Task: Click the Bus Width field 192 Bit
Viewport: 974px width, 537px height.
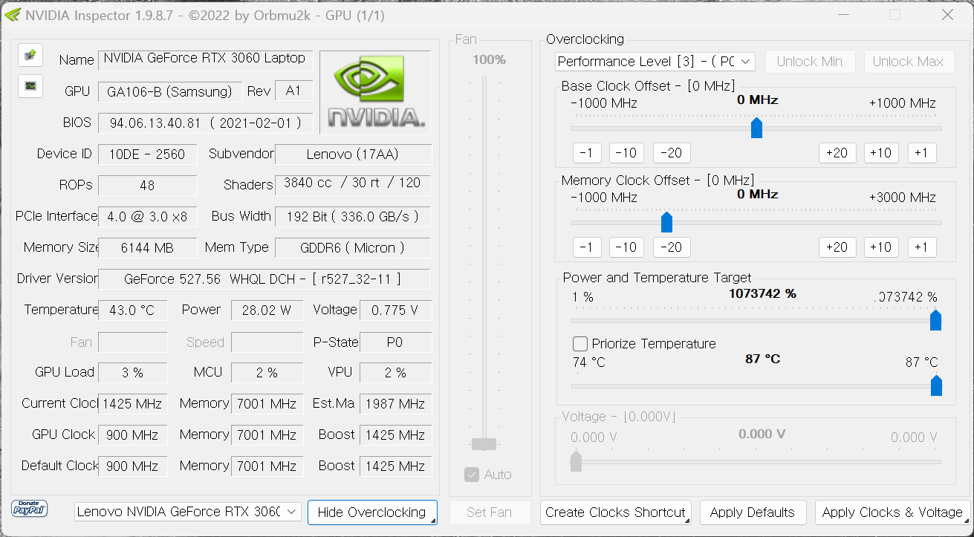Action: [x=354, y=217]
